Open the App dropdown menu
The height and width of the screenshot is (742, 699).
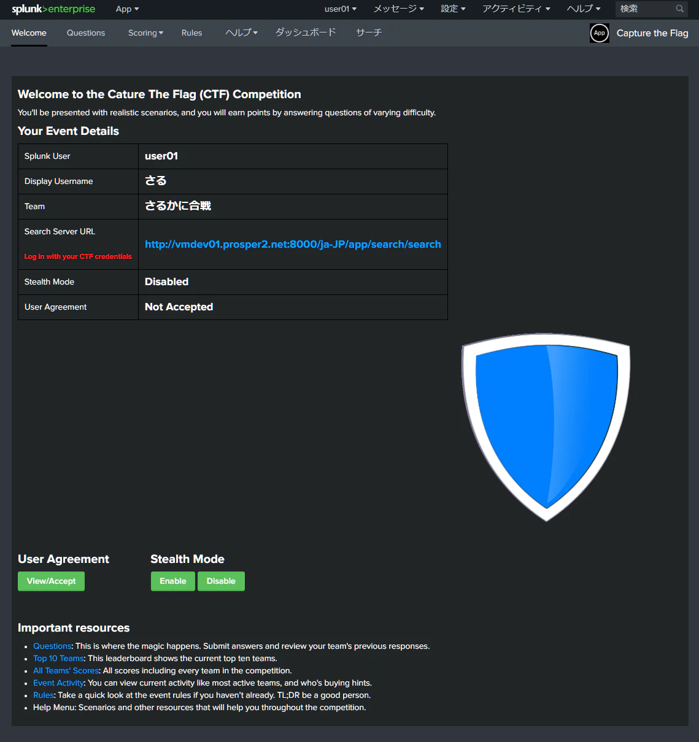pyautogui.click(x=128, y=9)
